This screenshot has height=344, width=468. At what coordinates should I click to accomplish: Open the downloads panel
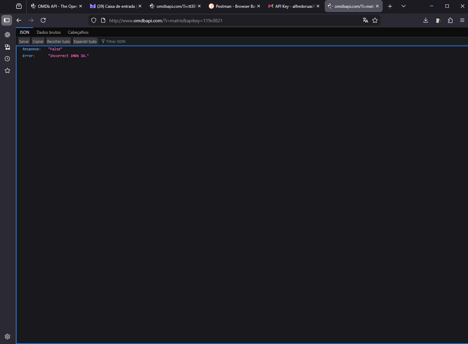pos(426,20)
